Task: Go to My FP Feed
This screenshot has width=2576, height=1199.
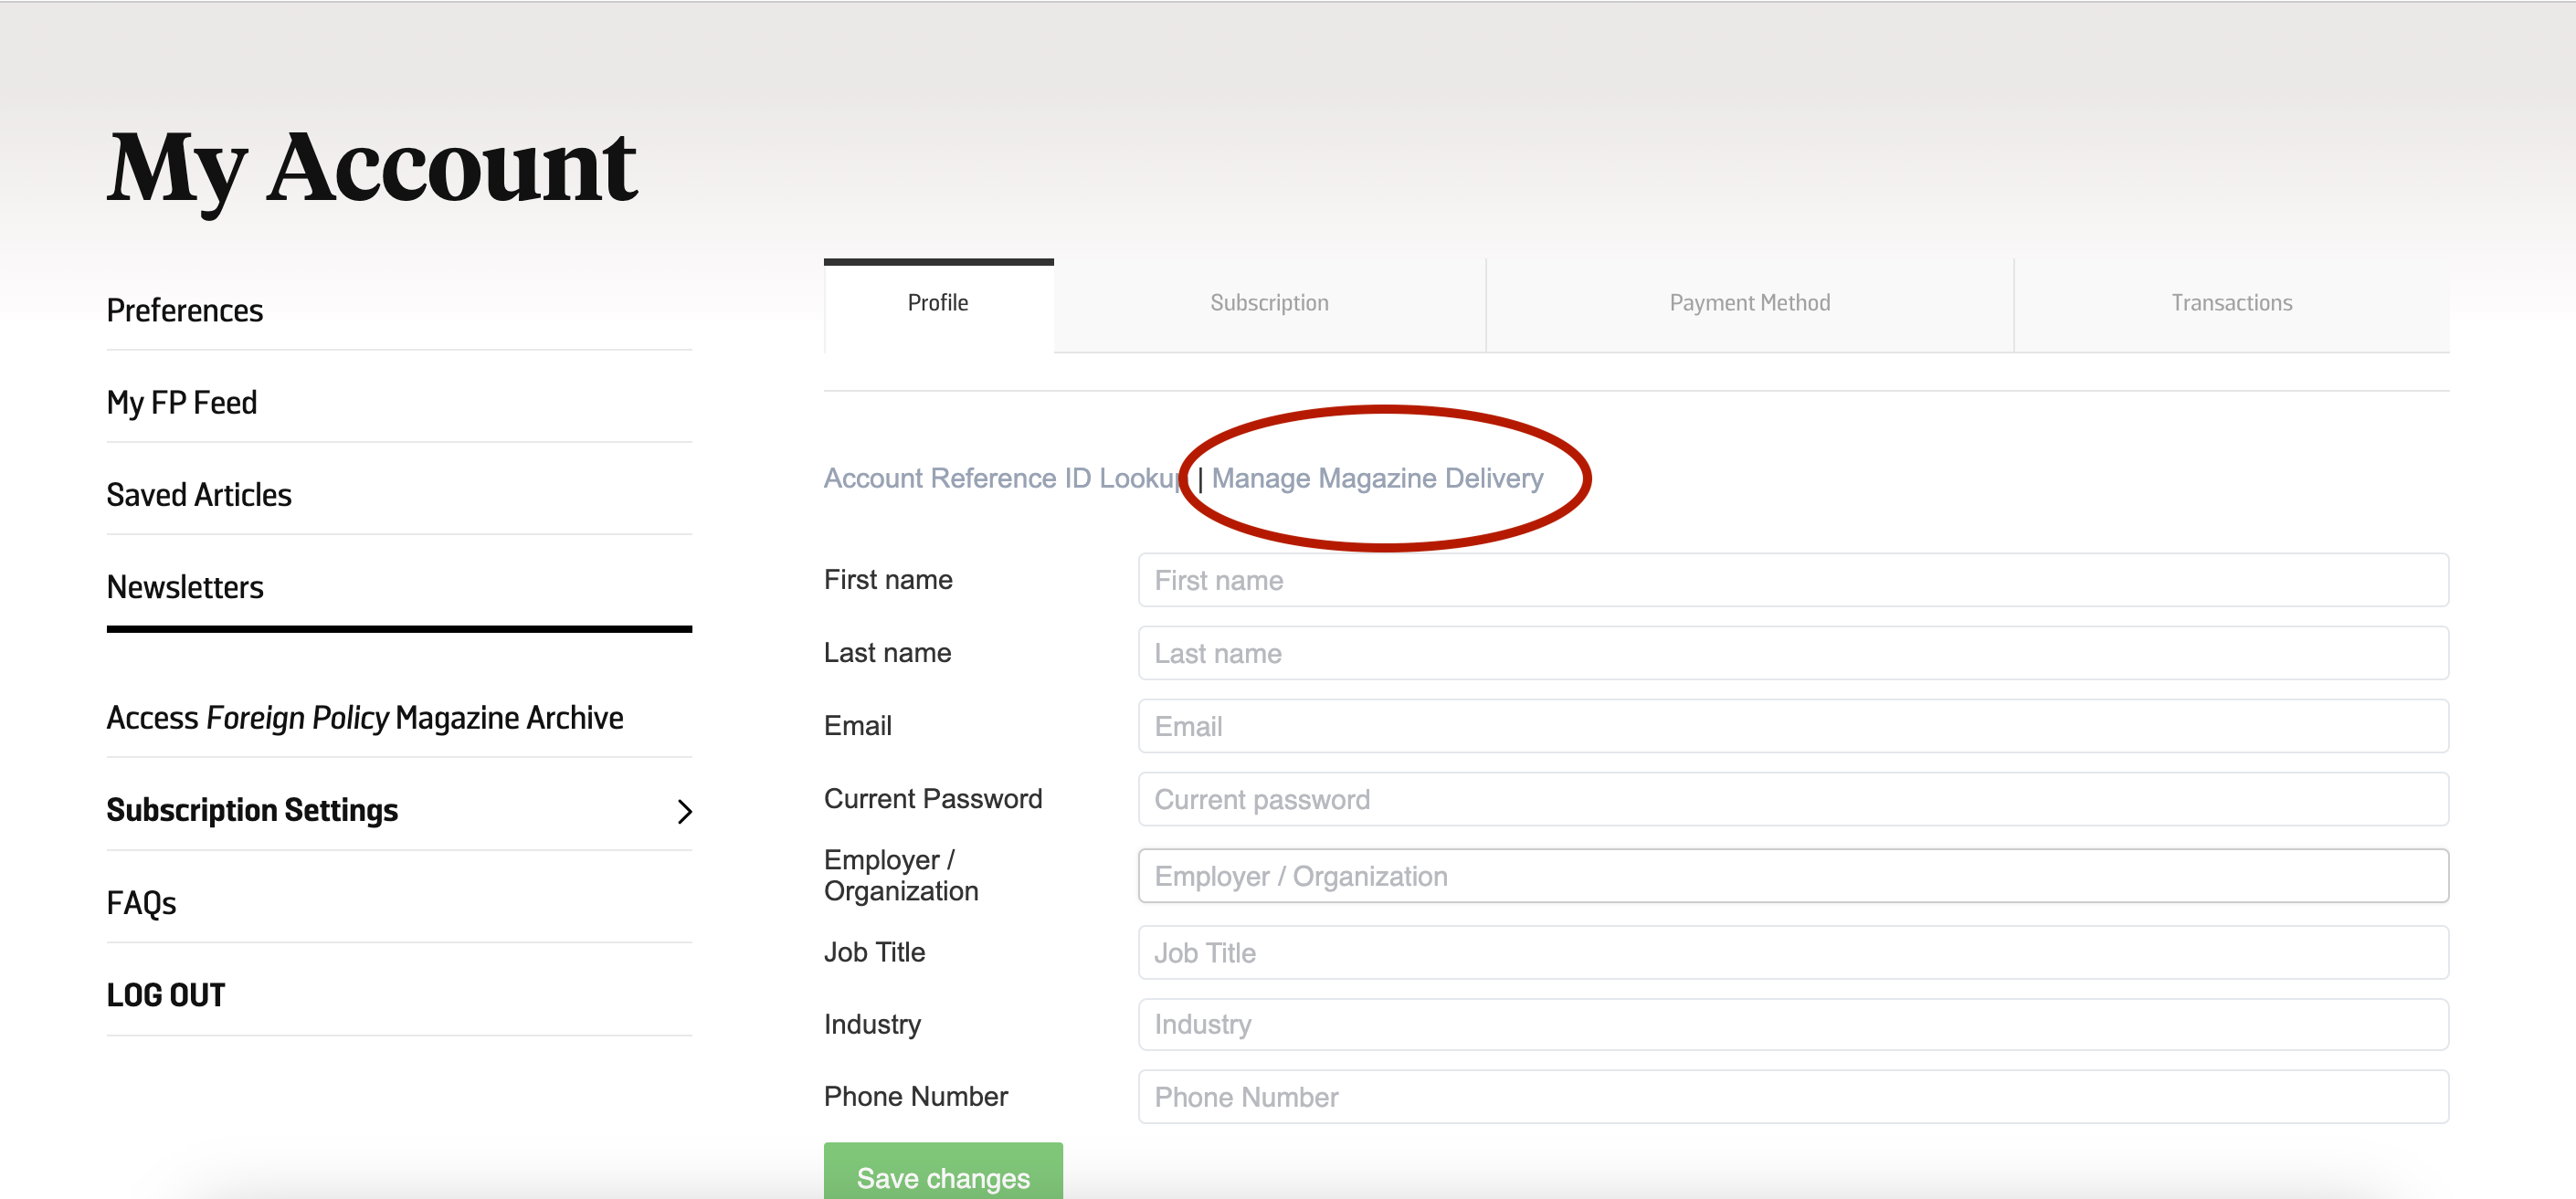Action: tap(181, 402)
